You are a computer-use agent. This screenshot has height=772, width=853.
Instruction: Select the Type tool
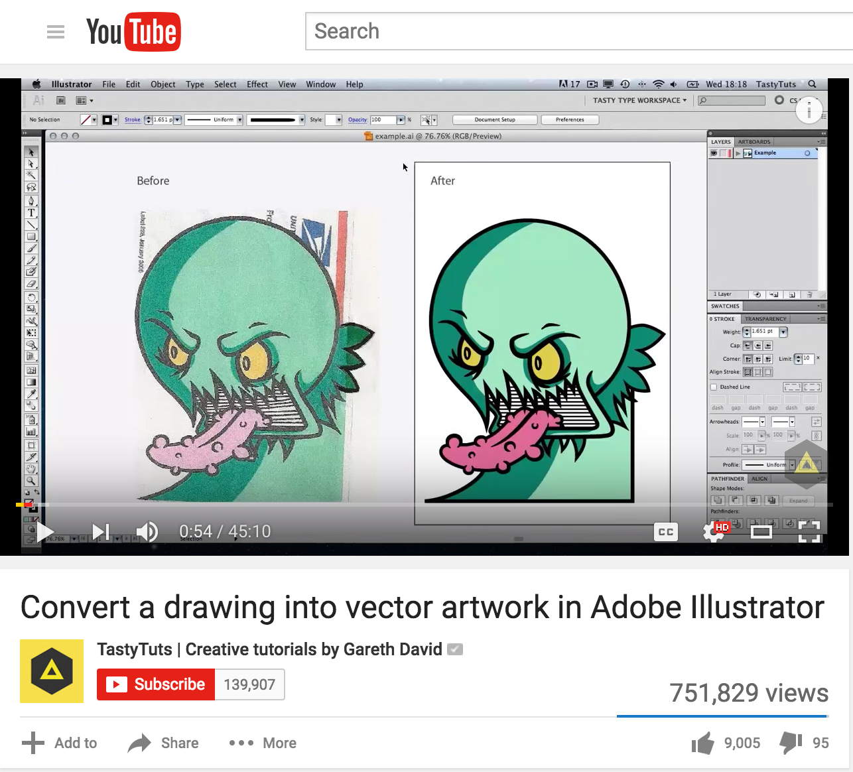pos(31,213)
